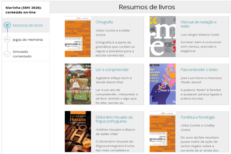This screenshot has width=231, height=154.
Task: Click author text Luiz Sergio Silveira Costa
Action: tap(200, 35)
